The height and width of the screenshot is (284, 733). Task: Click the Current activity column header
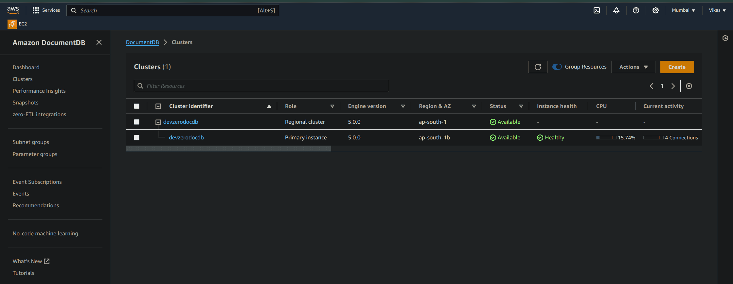pyautogui.click(x=663, y=106)
